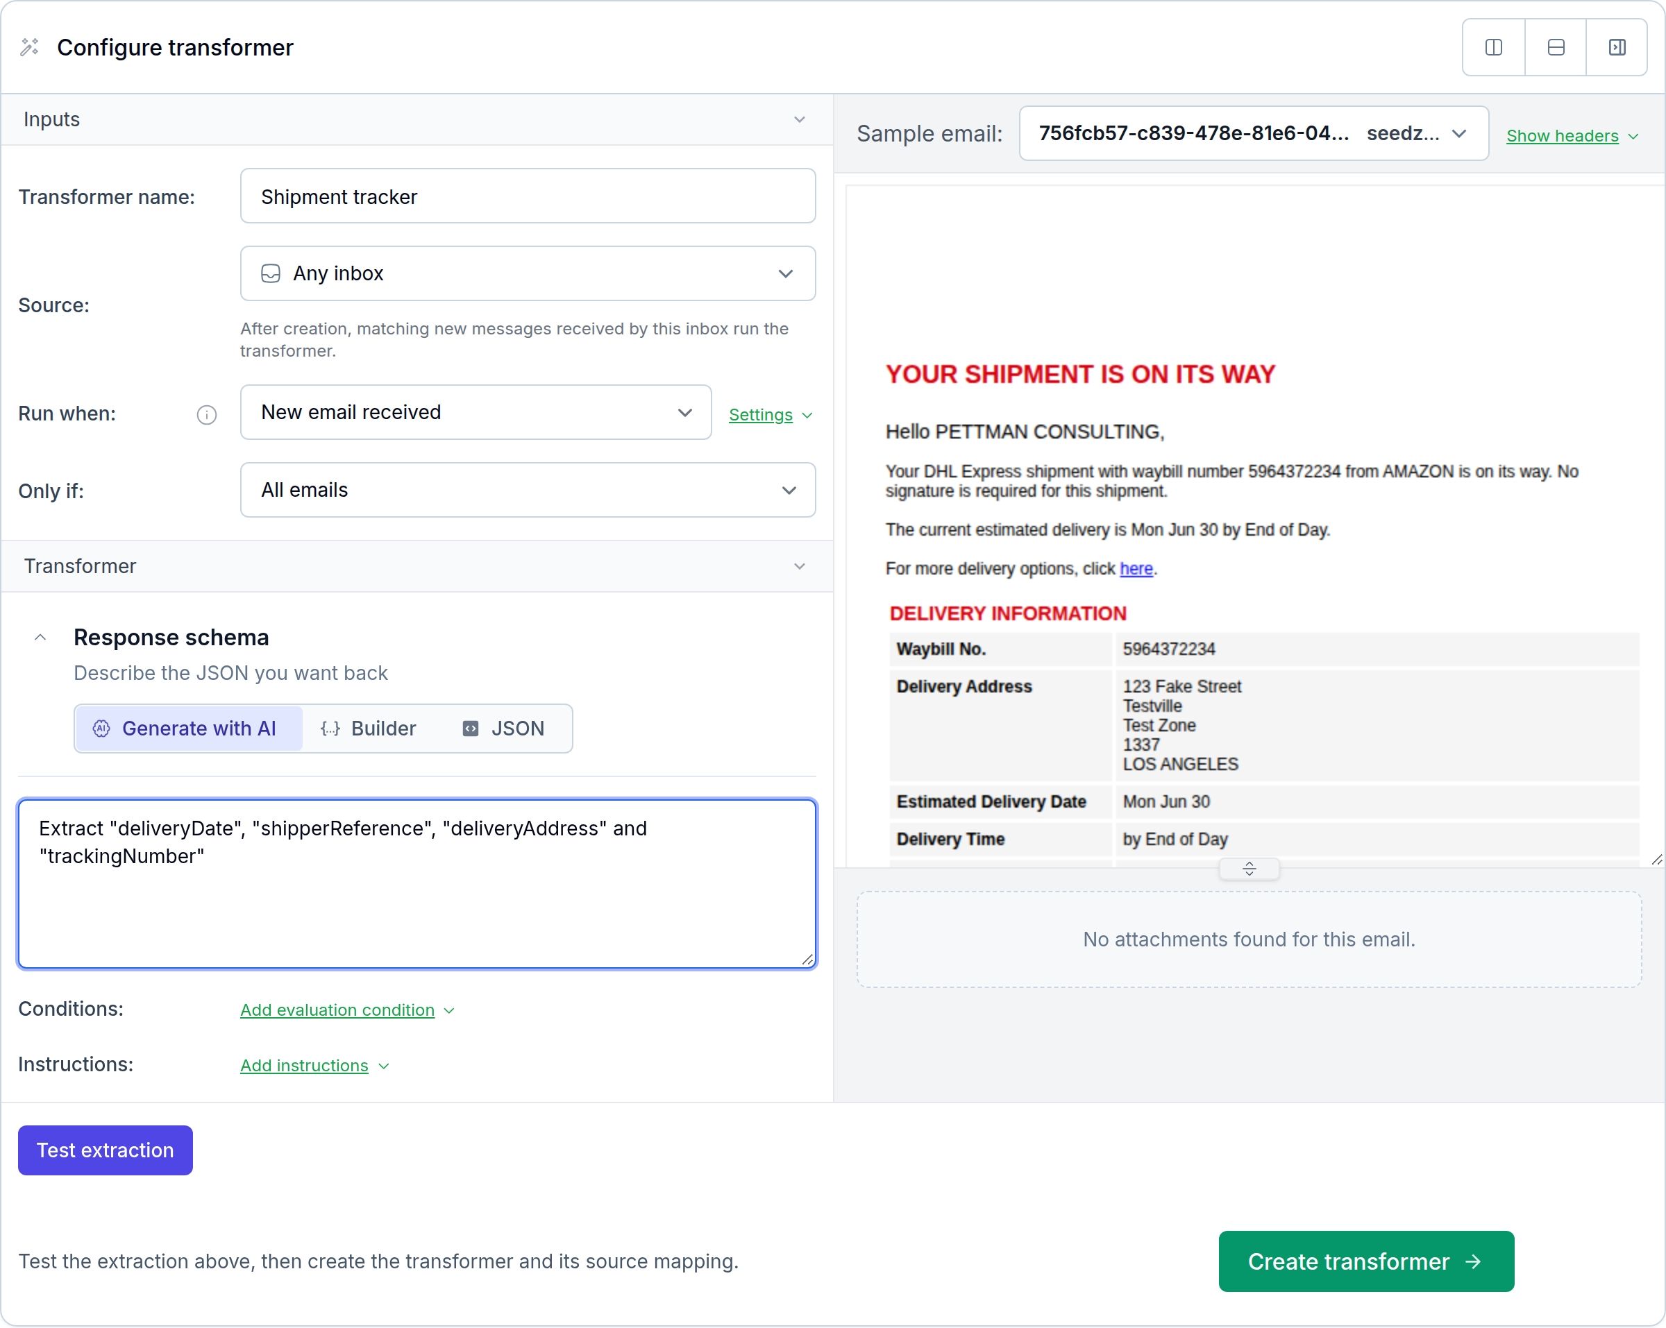Select the right panel collapse layout icon
Screen dimensions: 1666x1328
(x=1617, y=47)
